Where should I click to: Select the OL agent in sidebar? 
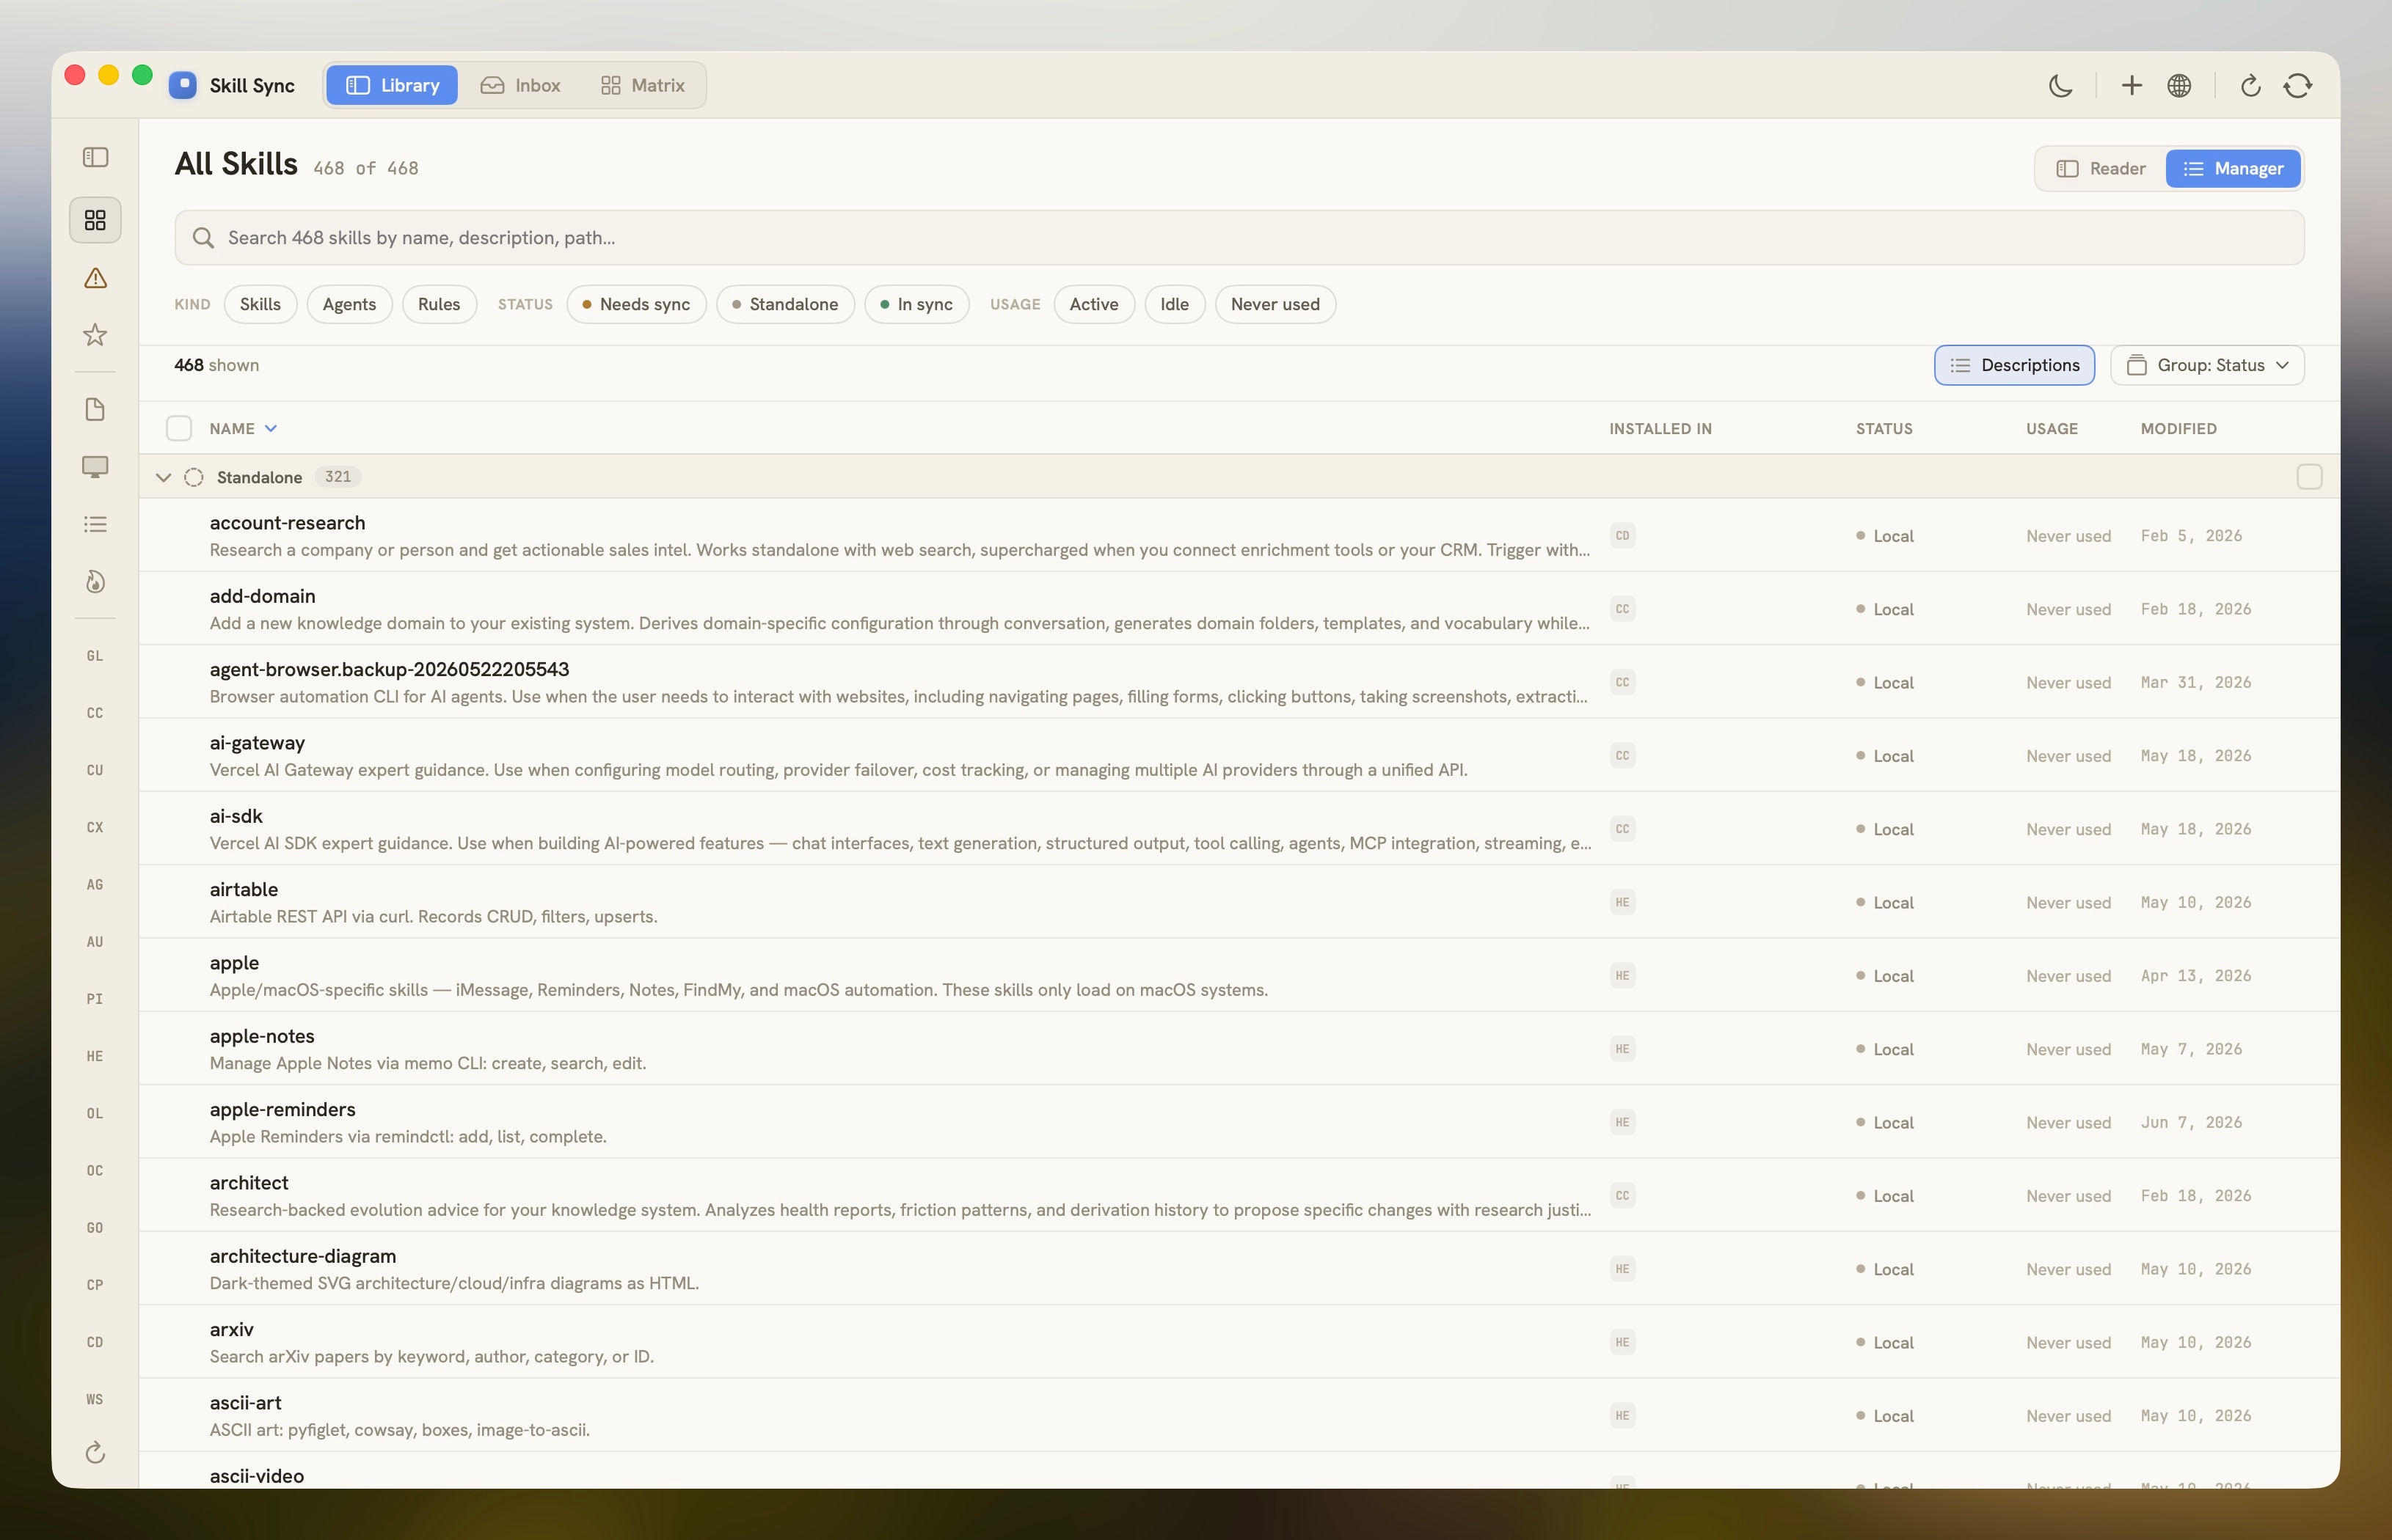[95, 1113]
